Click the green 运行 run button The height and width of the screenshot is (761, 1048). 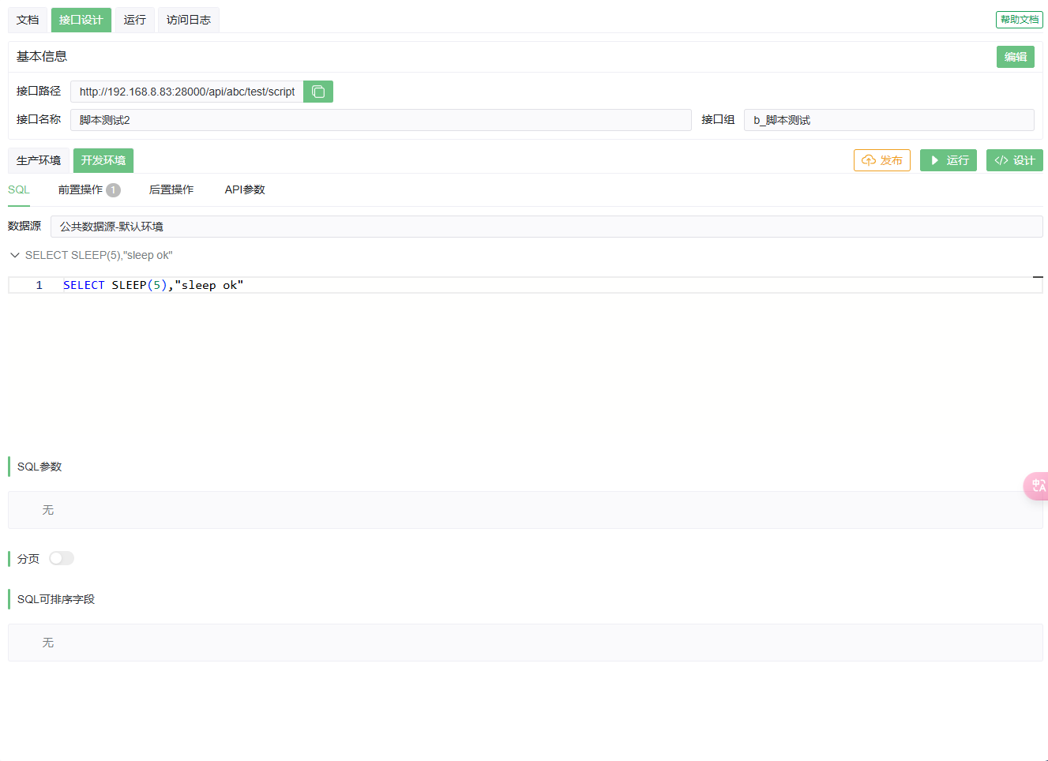(x=948, y=160)
